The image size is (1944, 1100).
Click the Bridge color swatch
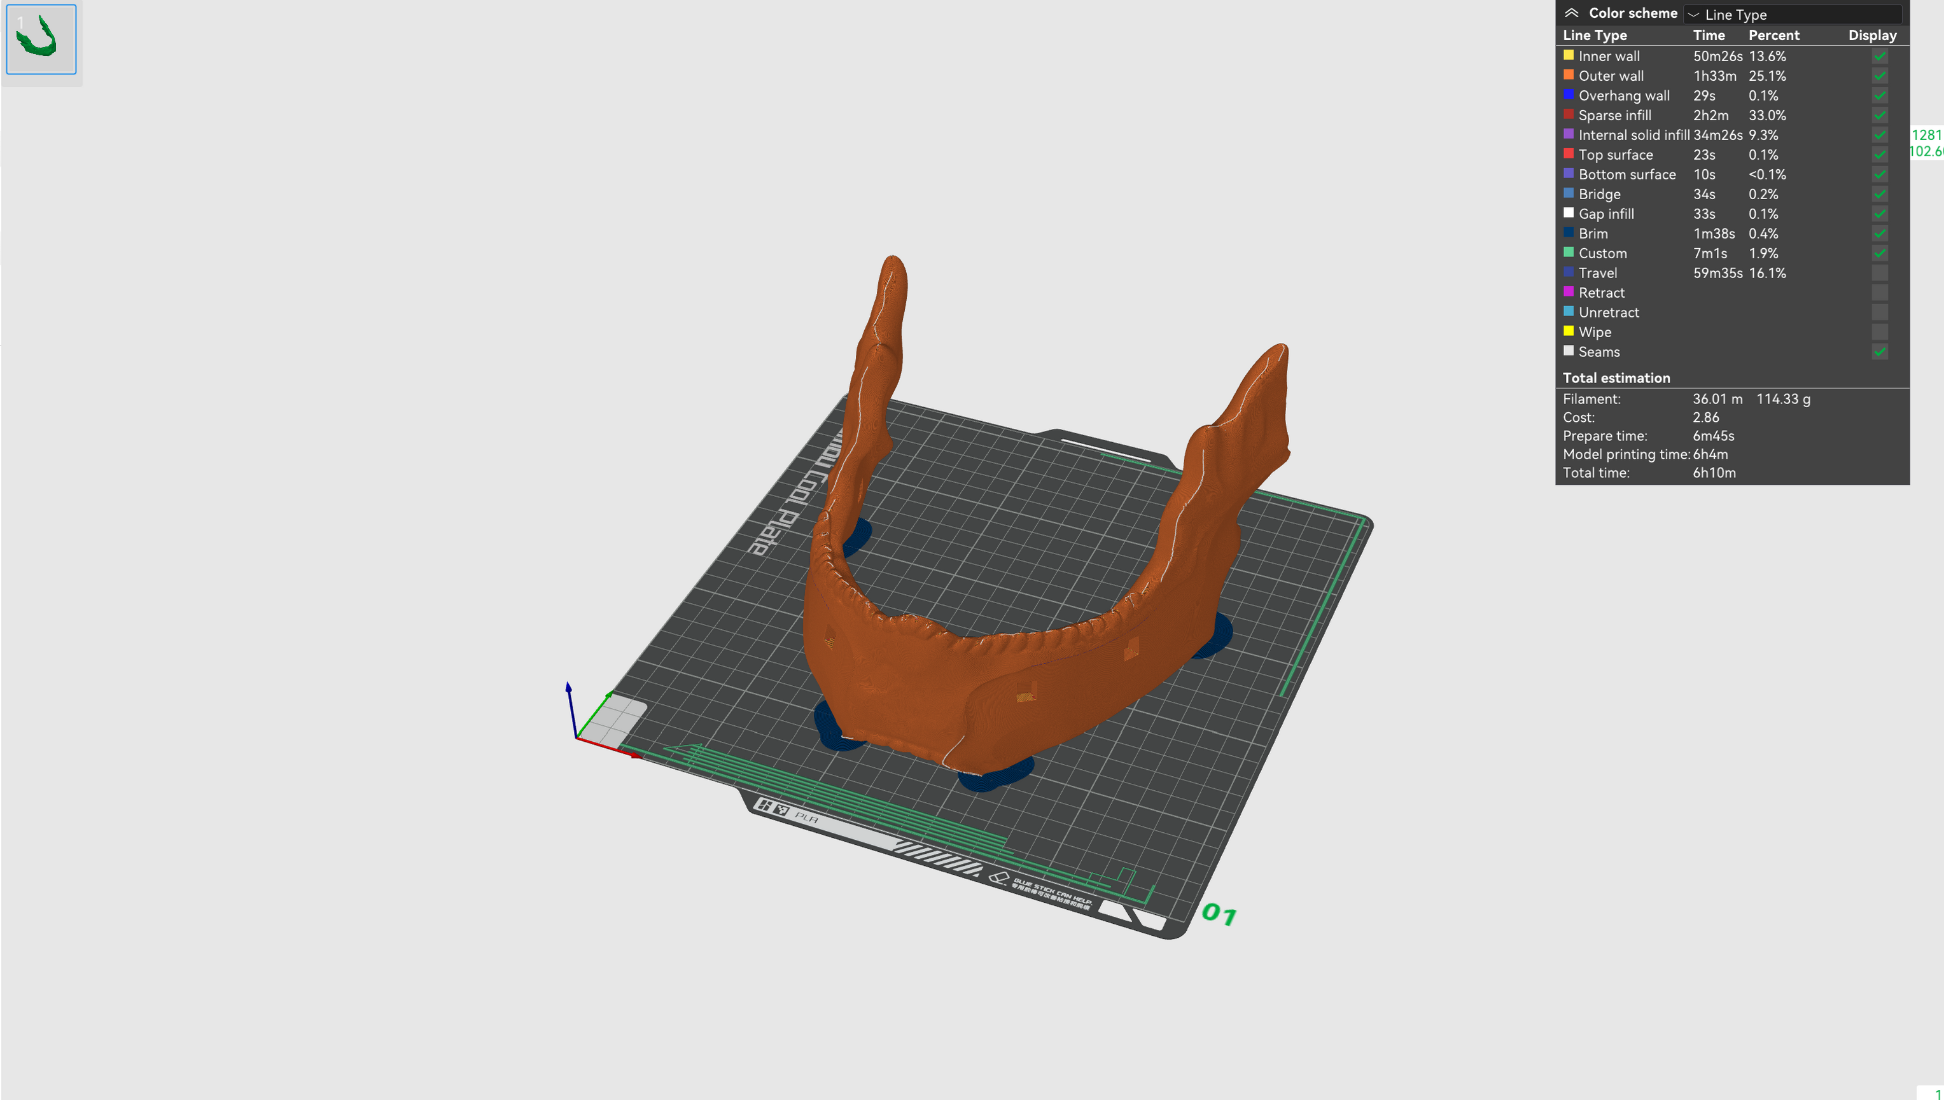1570,194
